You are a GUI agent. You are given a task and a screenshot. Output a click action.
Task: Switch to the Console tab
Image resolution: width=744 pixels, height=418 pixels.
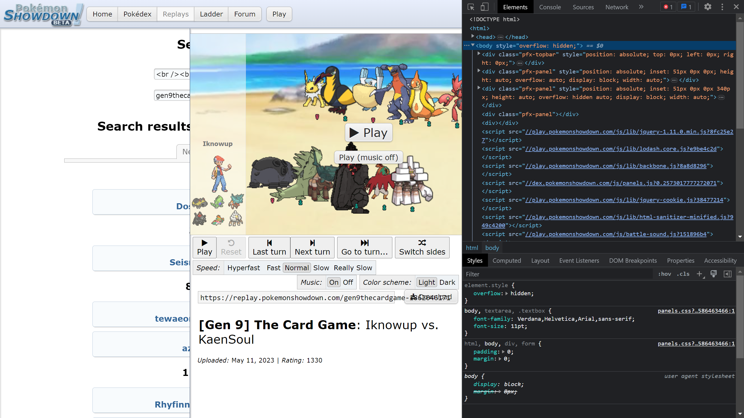pos(550,7)
